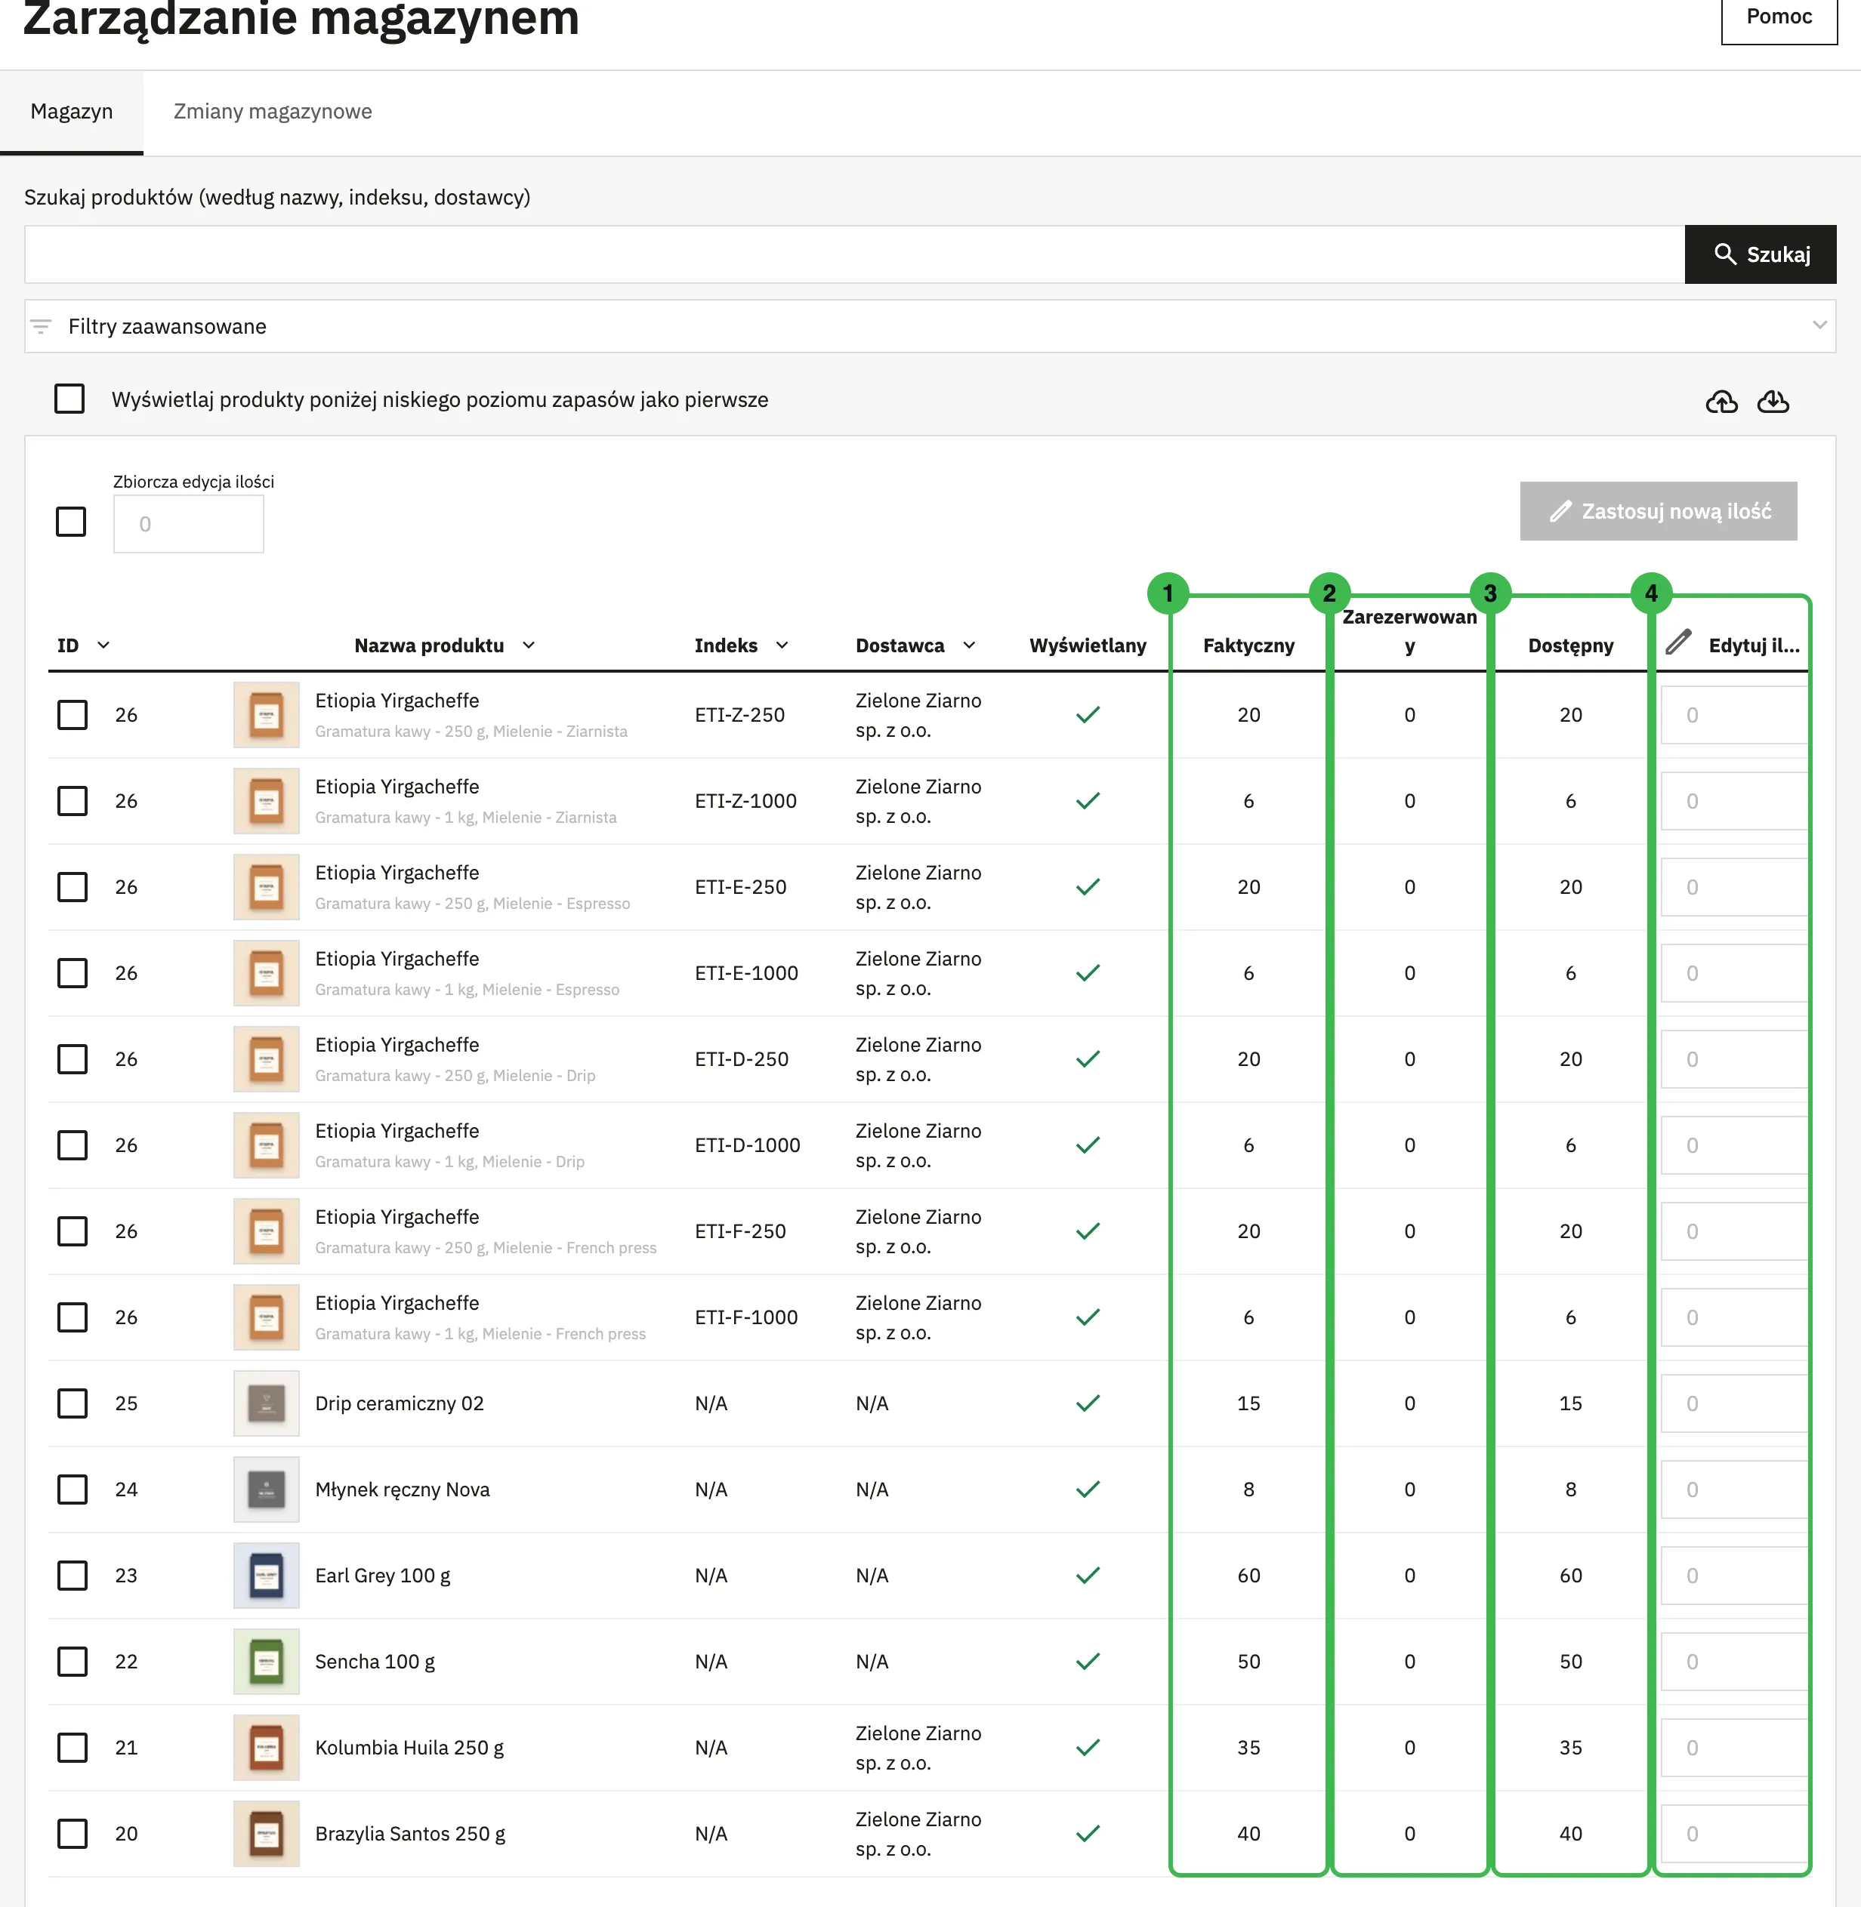
Task: Click the index ETI-F-1000 cell
Action: [745, 1317]
